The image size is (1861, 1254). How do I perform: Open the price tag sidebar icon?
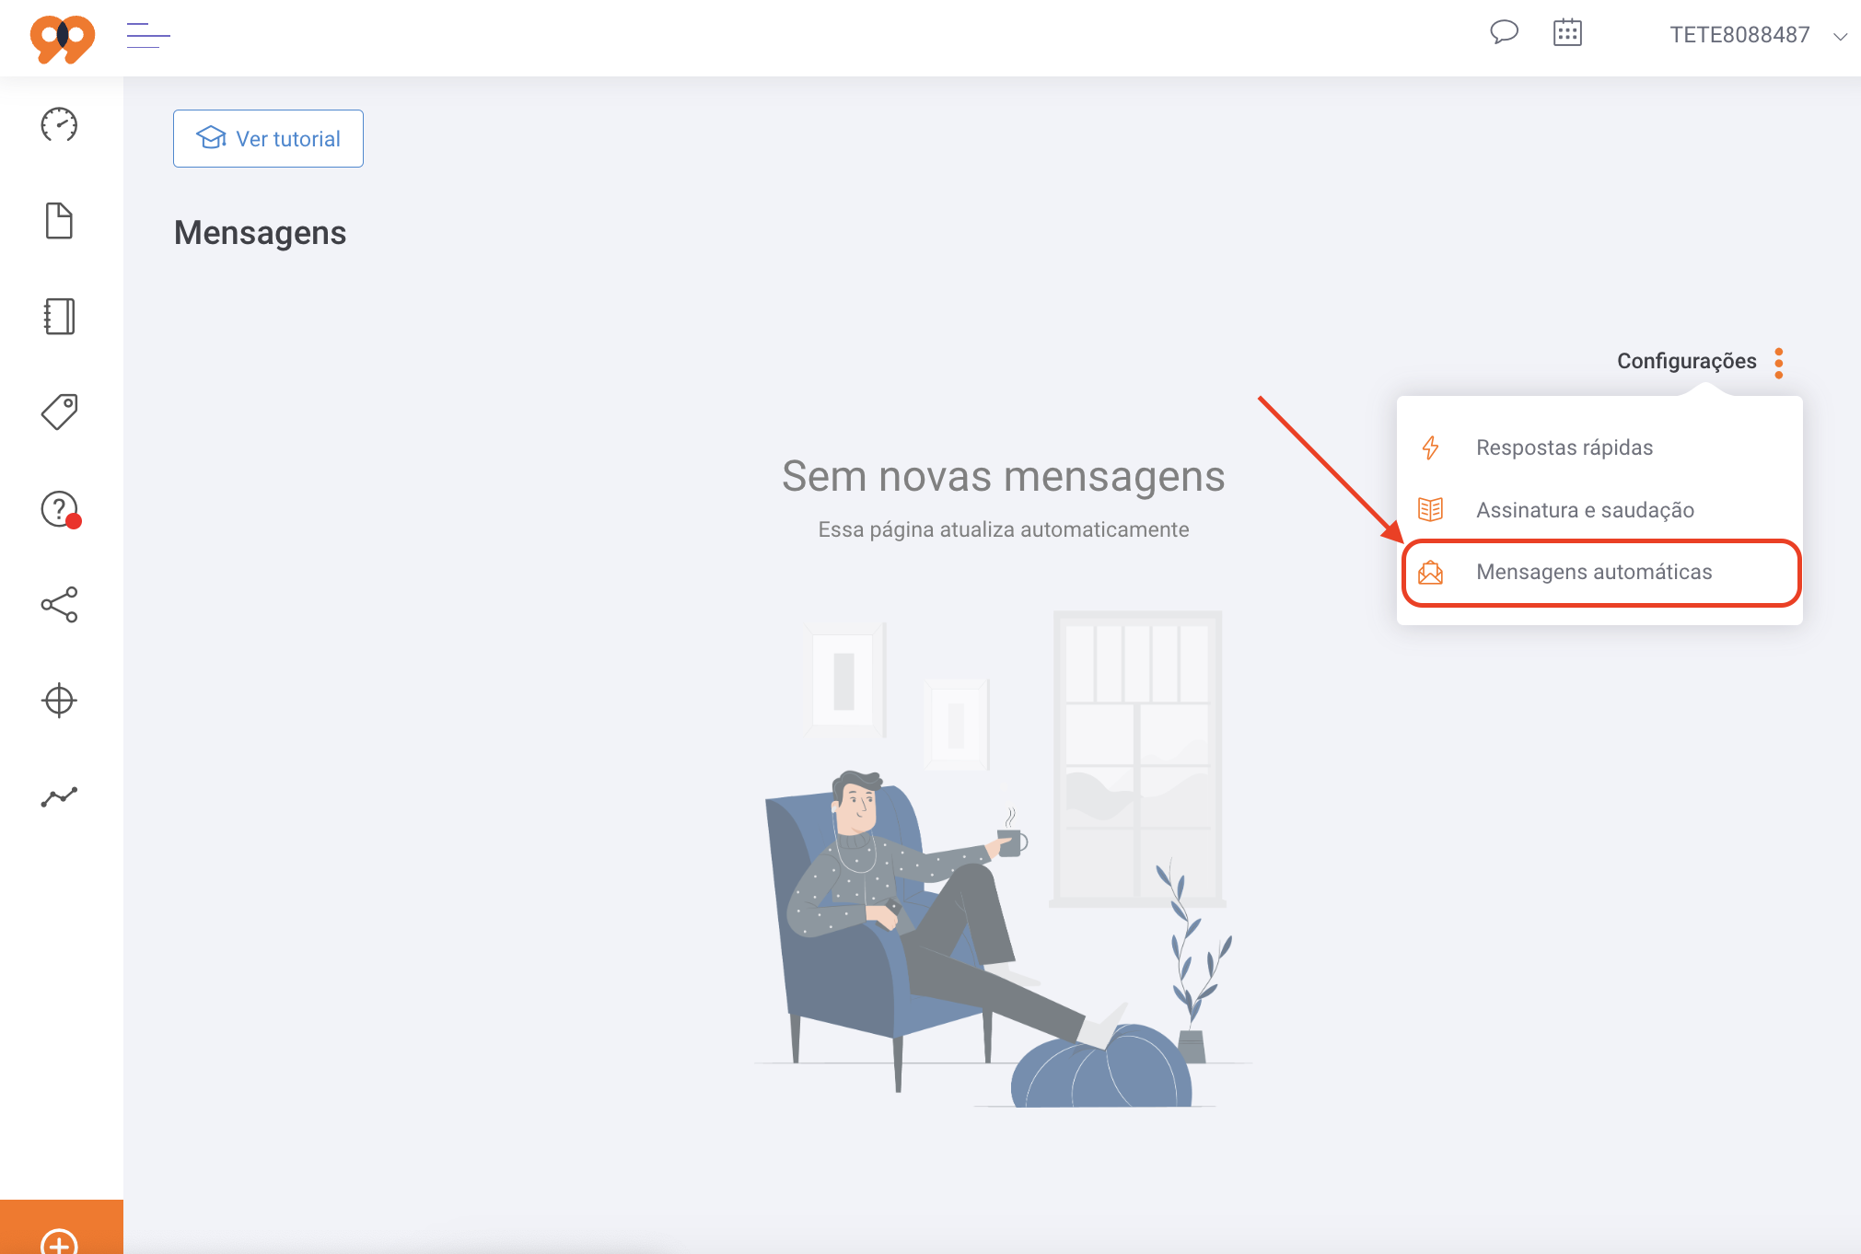[x=59, y=412]
